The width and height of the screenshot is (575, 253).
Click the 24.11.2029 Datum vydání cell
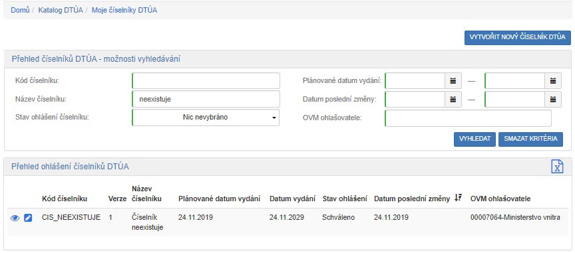287,218
